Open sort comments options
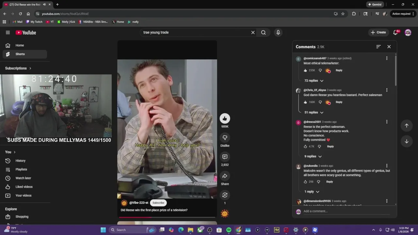 [x=378, y=47]
